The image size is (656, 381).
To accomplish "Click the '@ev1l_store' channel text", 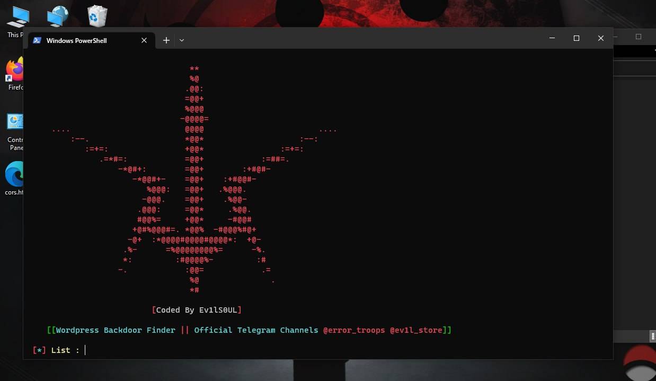I will (416, 330).
